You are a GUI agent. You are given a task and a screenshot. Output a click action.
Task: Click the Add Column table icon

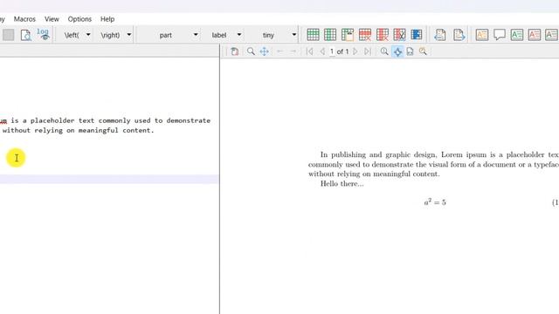click(x=330, y=35)
